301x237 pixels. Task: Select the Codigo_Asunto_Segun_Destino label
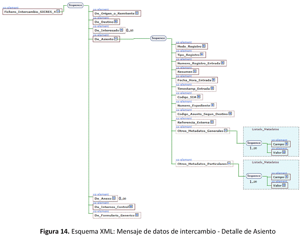pos(203,114)
